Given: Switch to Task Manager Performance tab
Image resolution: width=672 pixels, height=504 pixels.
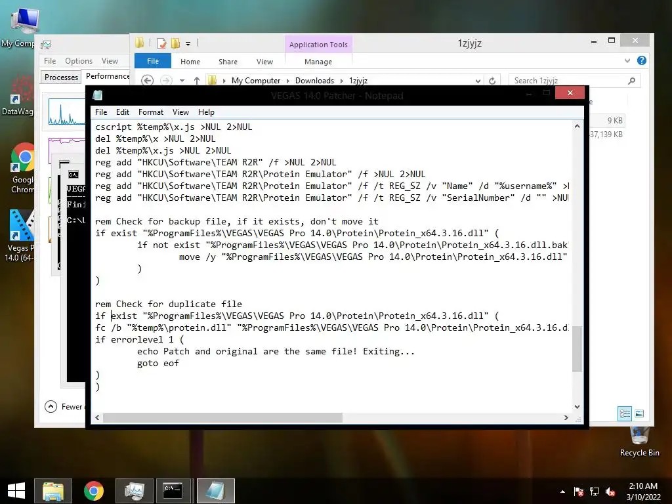Looking at the screenshot, I should click(107, 76).
